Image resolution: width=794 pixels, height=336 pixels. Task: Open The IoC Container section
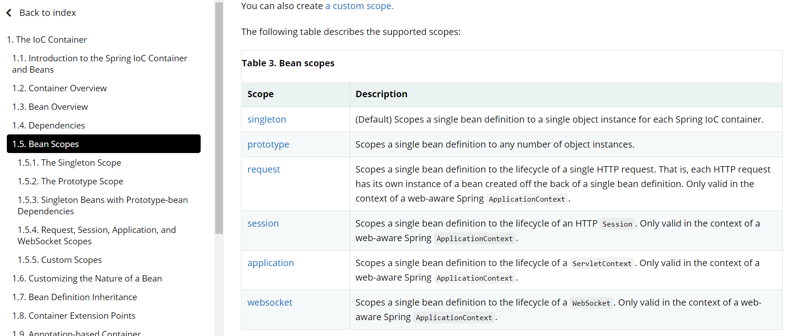coord(47,40)
